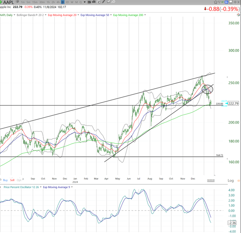Click the add plot/compare icon

99,2
